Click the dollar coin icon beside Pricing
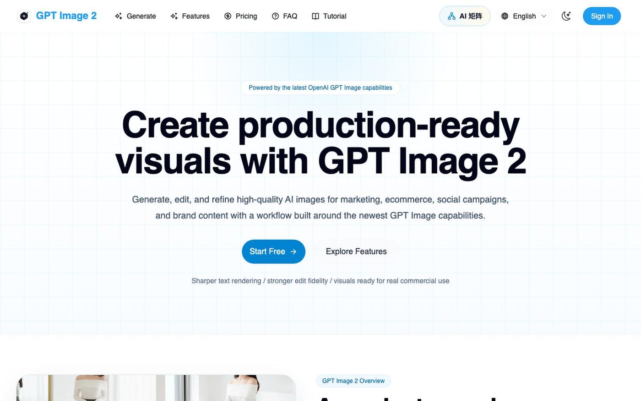641x401 pixels. [228, 16]
